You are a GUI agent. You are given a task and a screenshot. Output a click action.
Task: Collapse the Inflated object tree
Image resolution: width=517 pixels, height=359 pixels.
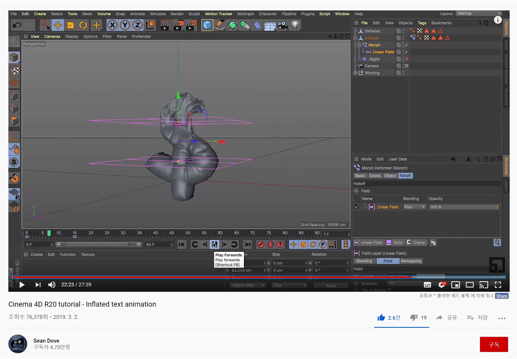pos(355,38)
